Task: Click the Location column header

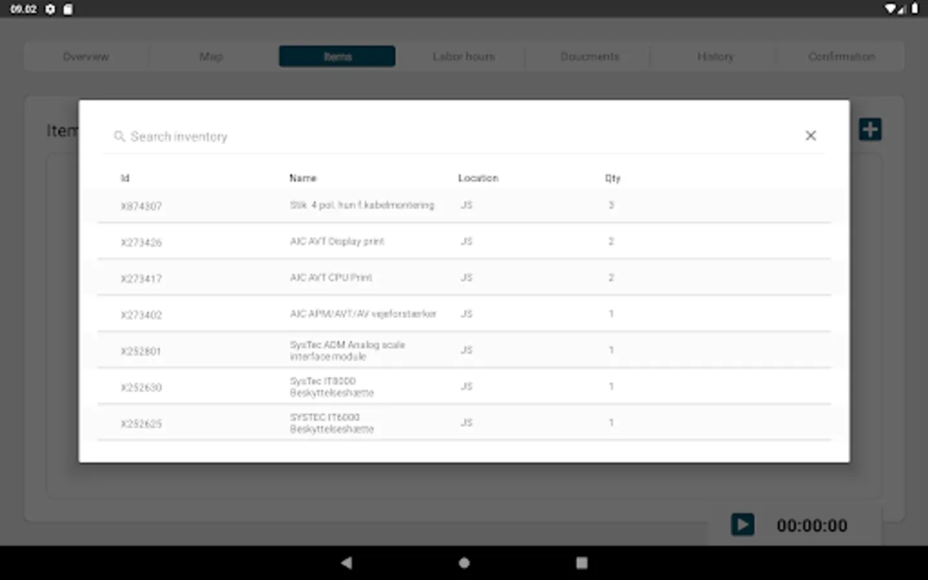Action: pyautogui.click(x=478, y=178)
